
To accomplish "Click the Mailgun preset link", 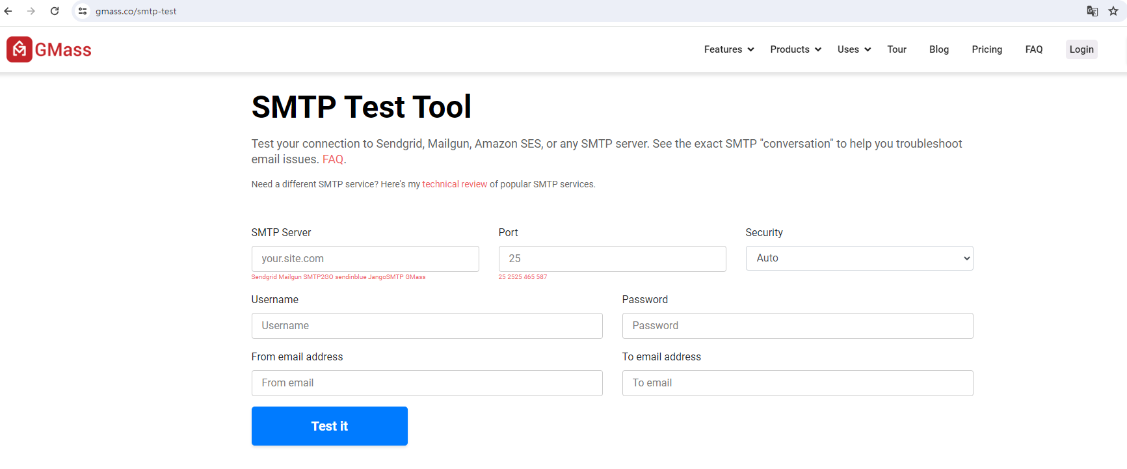I will 290,277.
